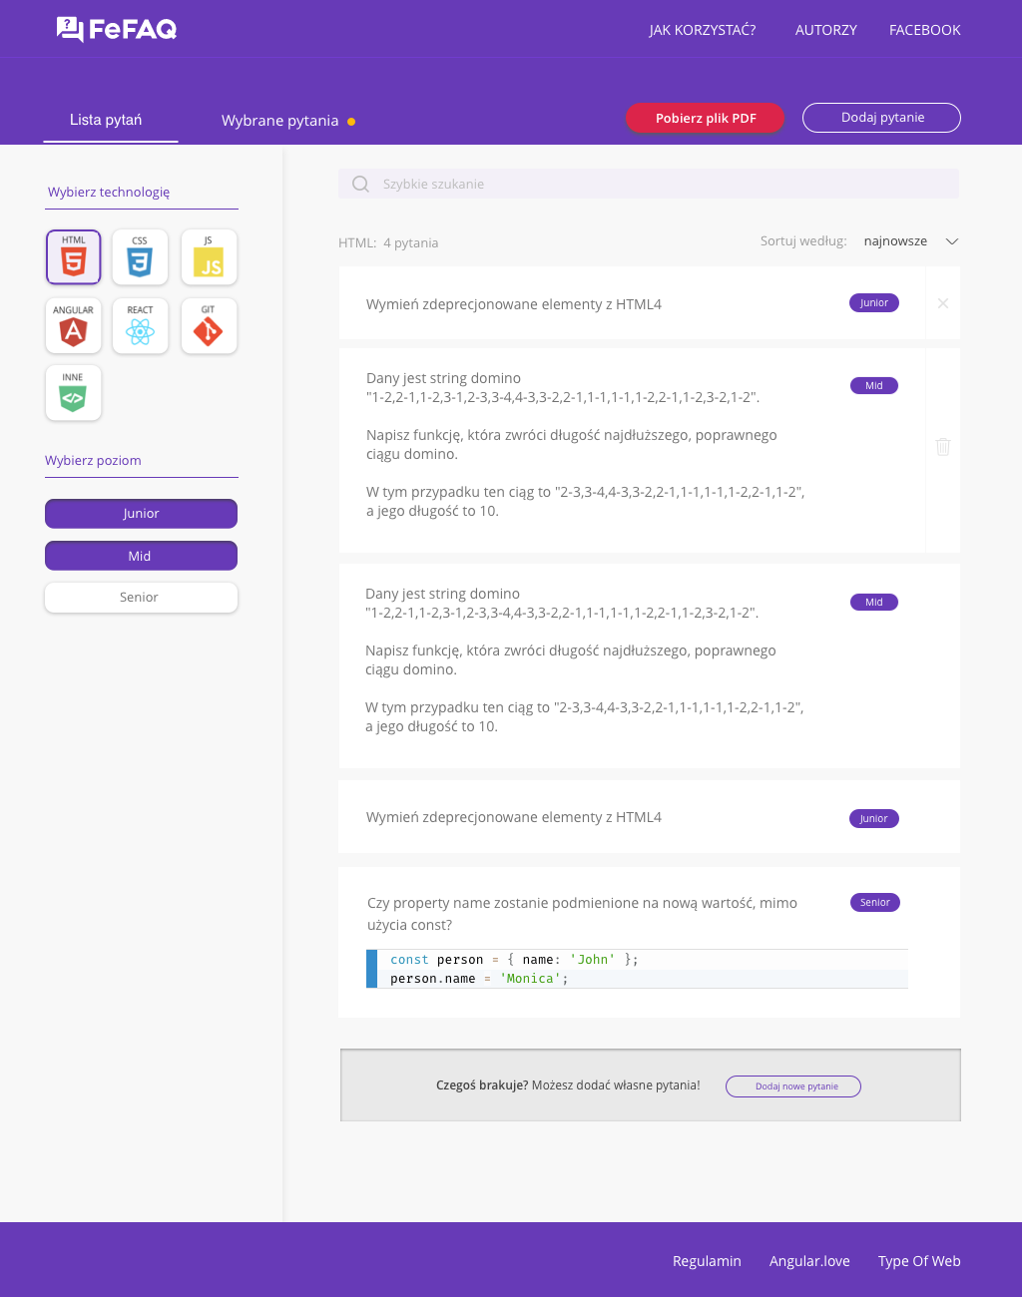
Task: Click the 'Wybierz poziom' heading
Action: [x=93, y=461]
